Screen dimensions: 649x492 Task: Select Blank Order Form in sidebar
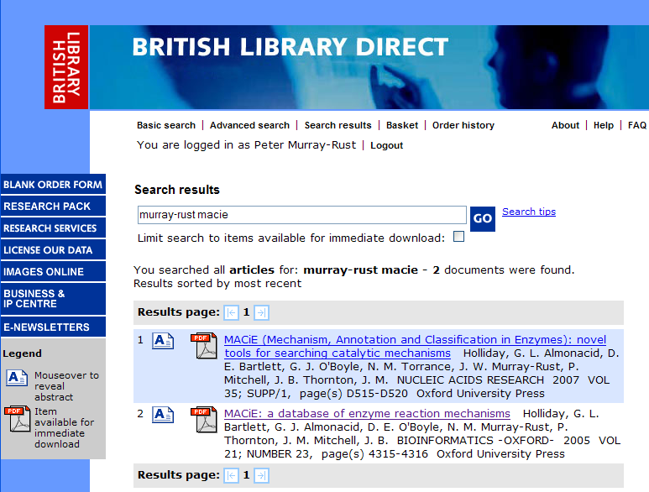53,185
